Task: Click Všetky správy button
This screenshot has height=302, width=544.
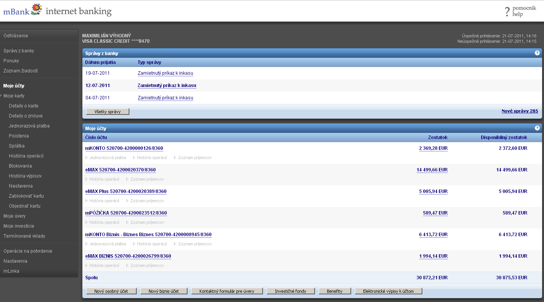Action: (x=108, y=112)
